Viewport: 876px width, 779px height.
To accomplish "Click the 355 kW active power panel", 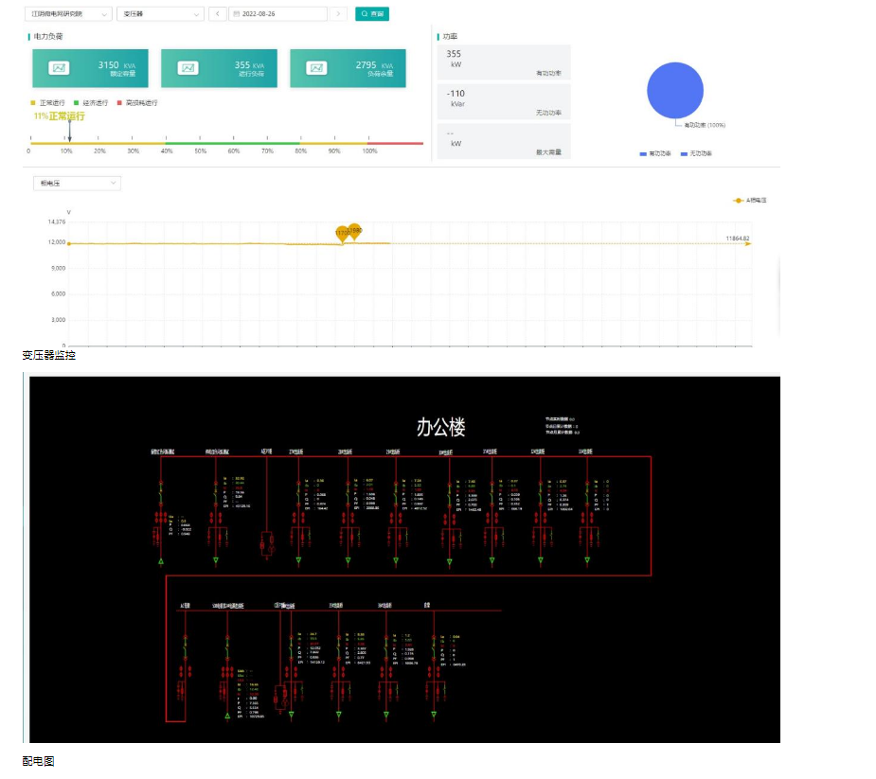I will (x=504, y=62).
